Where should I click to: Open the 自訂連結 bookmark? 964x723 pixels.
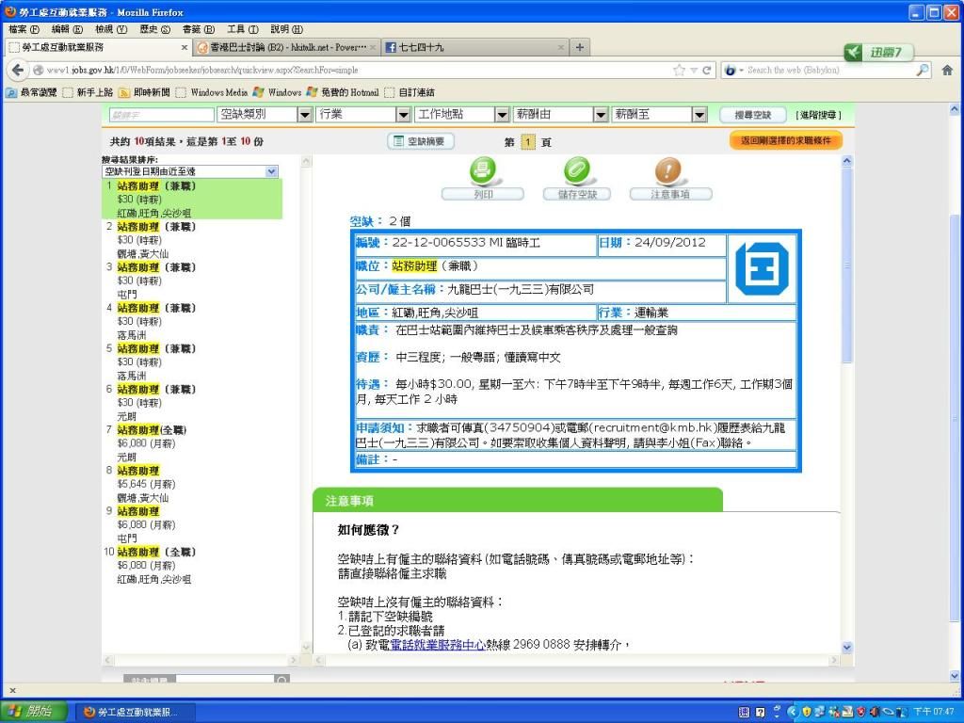point(410,92)
